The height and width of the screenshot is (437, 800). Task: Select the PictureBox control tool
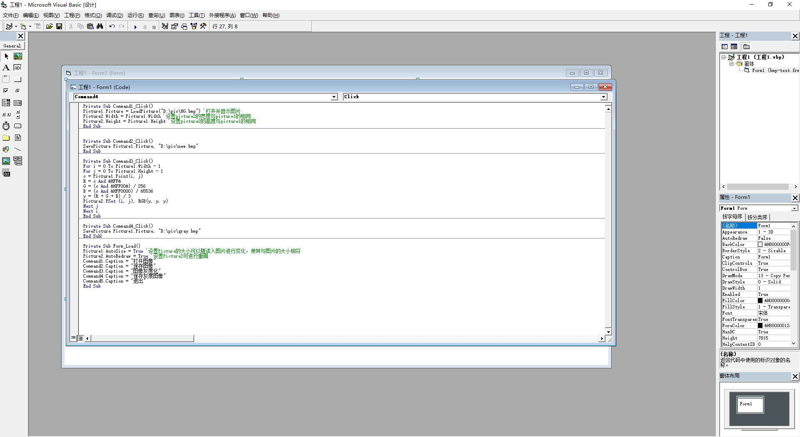pos(18,56)
